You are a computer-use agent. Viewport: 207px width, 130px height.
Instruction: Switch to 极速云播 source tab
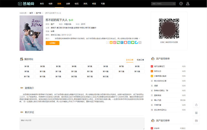click(x=140, y=60)
